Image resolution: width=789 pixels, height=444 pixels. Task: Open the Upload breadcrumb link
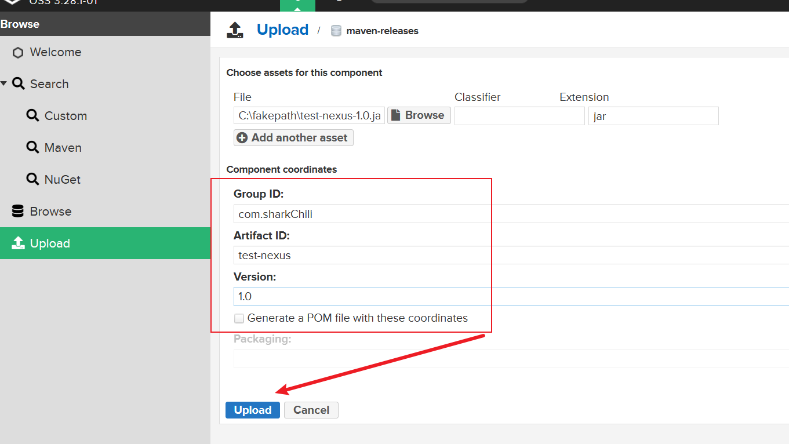[x=282, y=30]
